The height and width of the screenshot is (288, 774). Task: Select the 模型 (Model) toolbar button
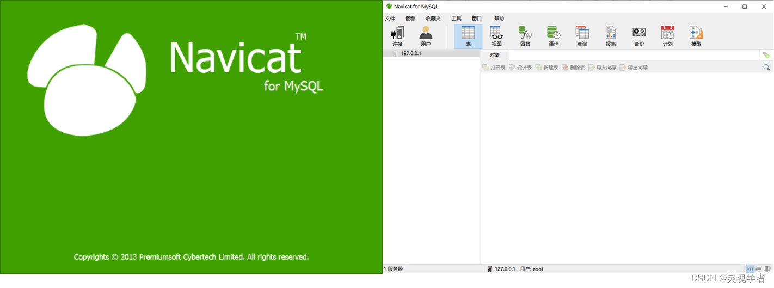point(696,36)
